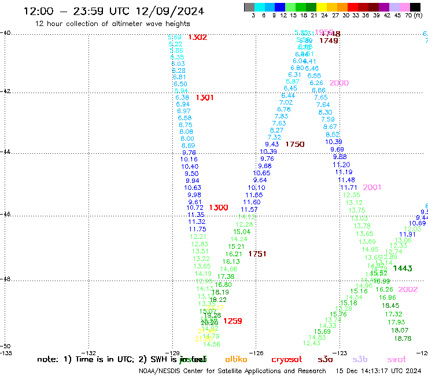Click the wave height value 11.91
Screen dimensions: 428x376
point(407,234)
